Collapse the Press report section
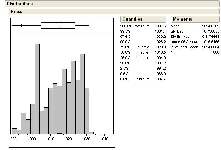 [16, 11]
